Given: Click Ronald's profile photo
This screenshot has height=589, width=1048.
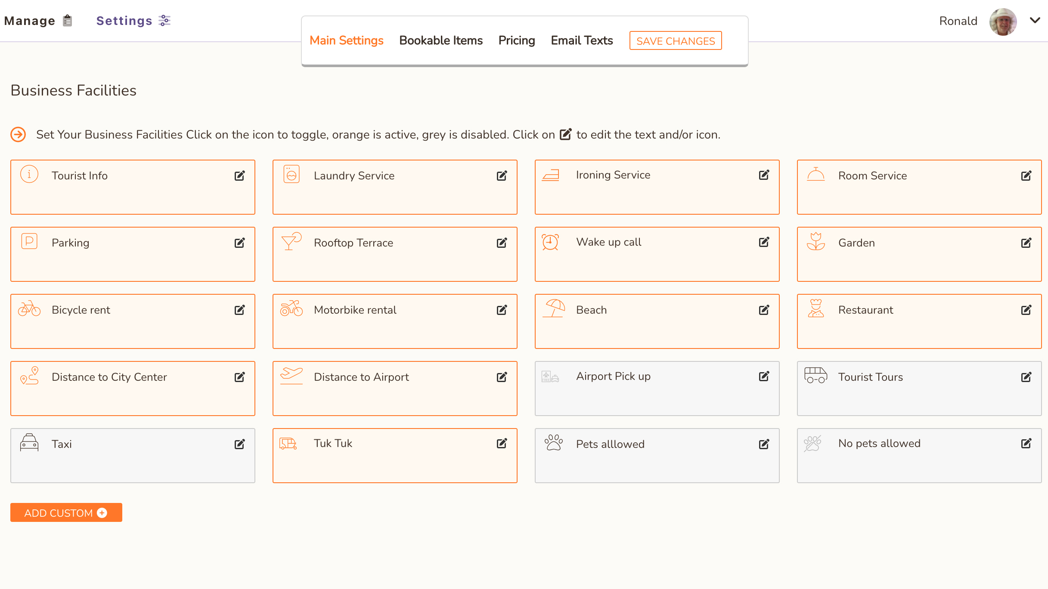Looking at the screenshot, I should pos(1003,21).
